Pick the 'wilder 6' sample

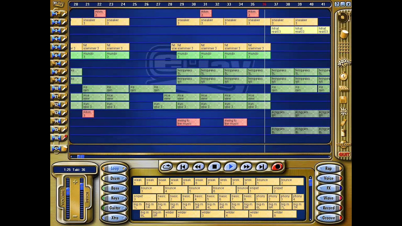coord(285,214)
